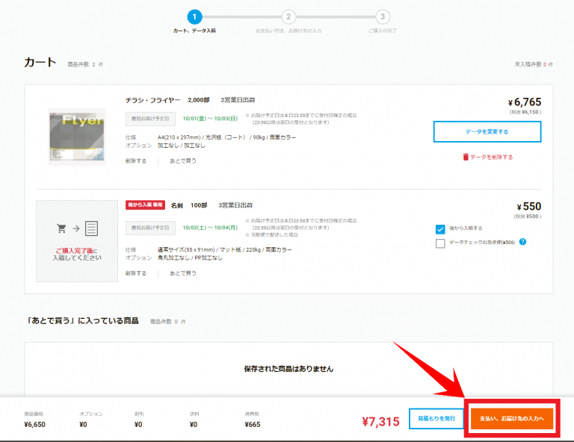
Task: Enable the データチェックお急ぎ便 checkbox
Action: [x=440, y=243]
